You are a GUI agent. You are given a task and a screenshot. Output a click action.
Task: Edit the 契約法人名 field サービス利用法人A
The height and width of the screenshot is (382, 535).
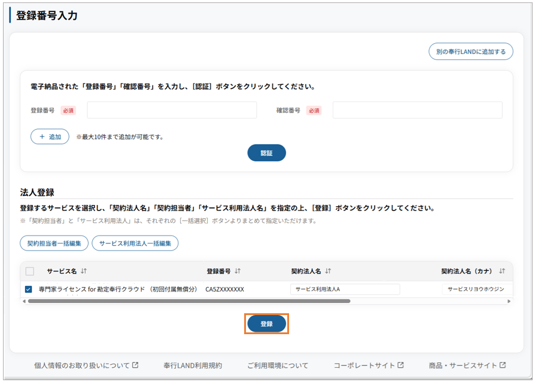[x=345, y=289]
